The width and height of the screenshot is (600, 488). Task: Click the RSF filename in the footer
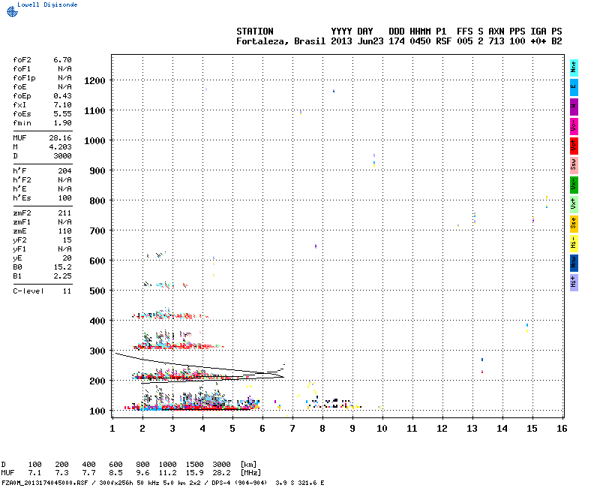[x=45, y=483]
